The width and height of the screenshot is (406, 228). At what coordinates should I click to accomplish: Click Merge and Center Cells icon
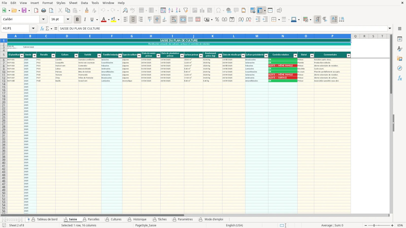(183, 19)
